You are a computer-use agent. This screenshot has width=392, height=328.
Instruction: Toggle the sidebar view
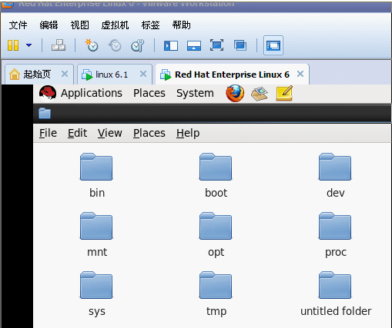point(171,46)
